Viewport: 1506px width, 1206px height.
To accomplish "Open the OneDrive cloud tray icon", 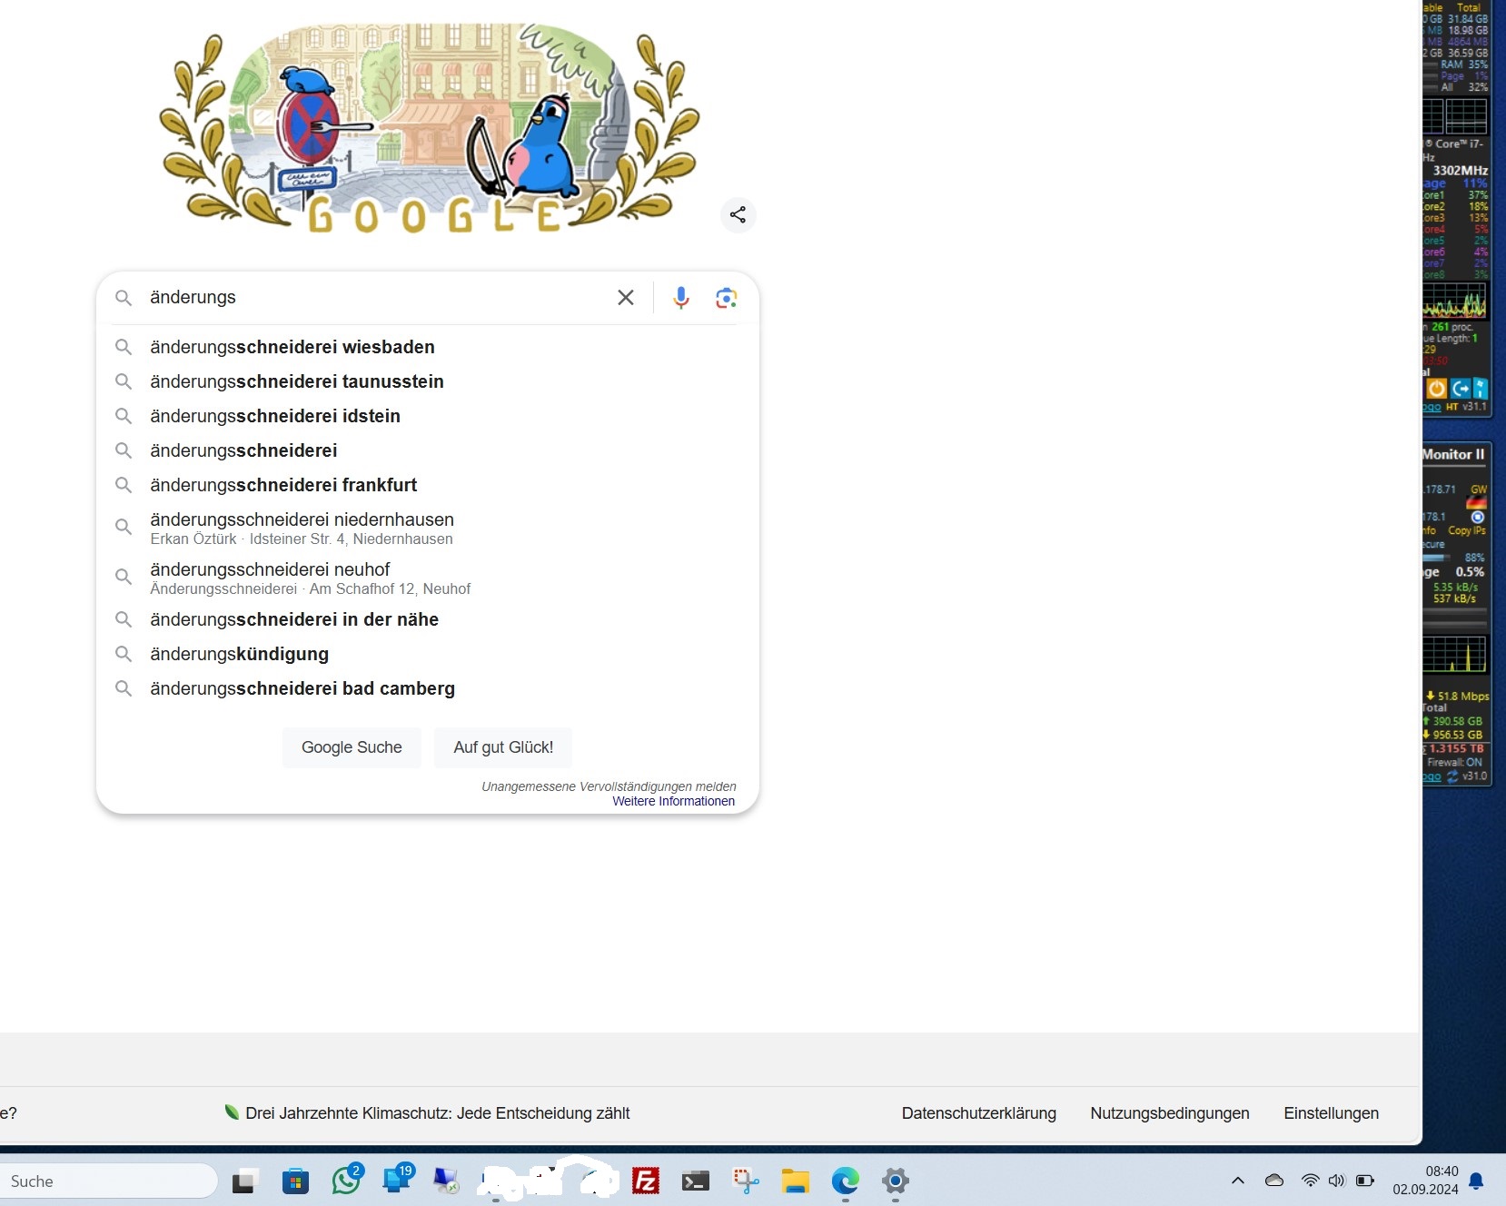I will click(x=1274, y=1181).
